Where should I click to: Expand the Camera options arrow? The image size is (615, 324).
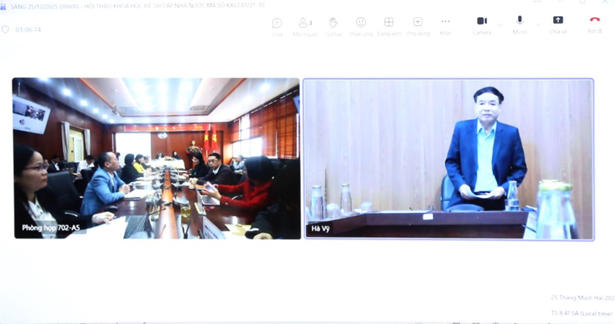tap(500, 25)
